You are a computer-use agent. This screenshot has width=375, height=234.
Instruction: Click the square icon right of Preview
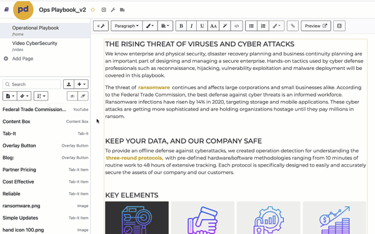tap(339, 26)
